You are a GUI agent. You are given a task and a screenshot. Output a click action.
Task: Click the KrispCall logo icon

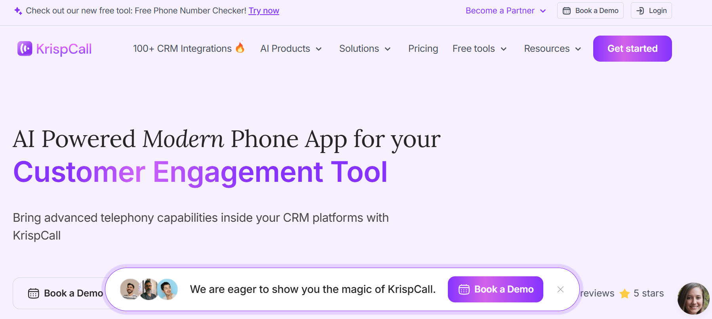pyautogui.click(x=25, y=49)
